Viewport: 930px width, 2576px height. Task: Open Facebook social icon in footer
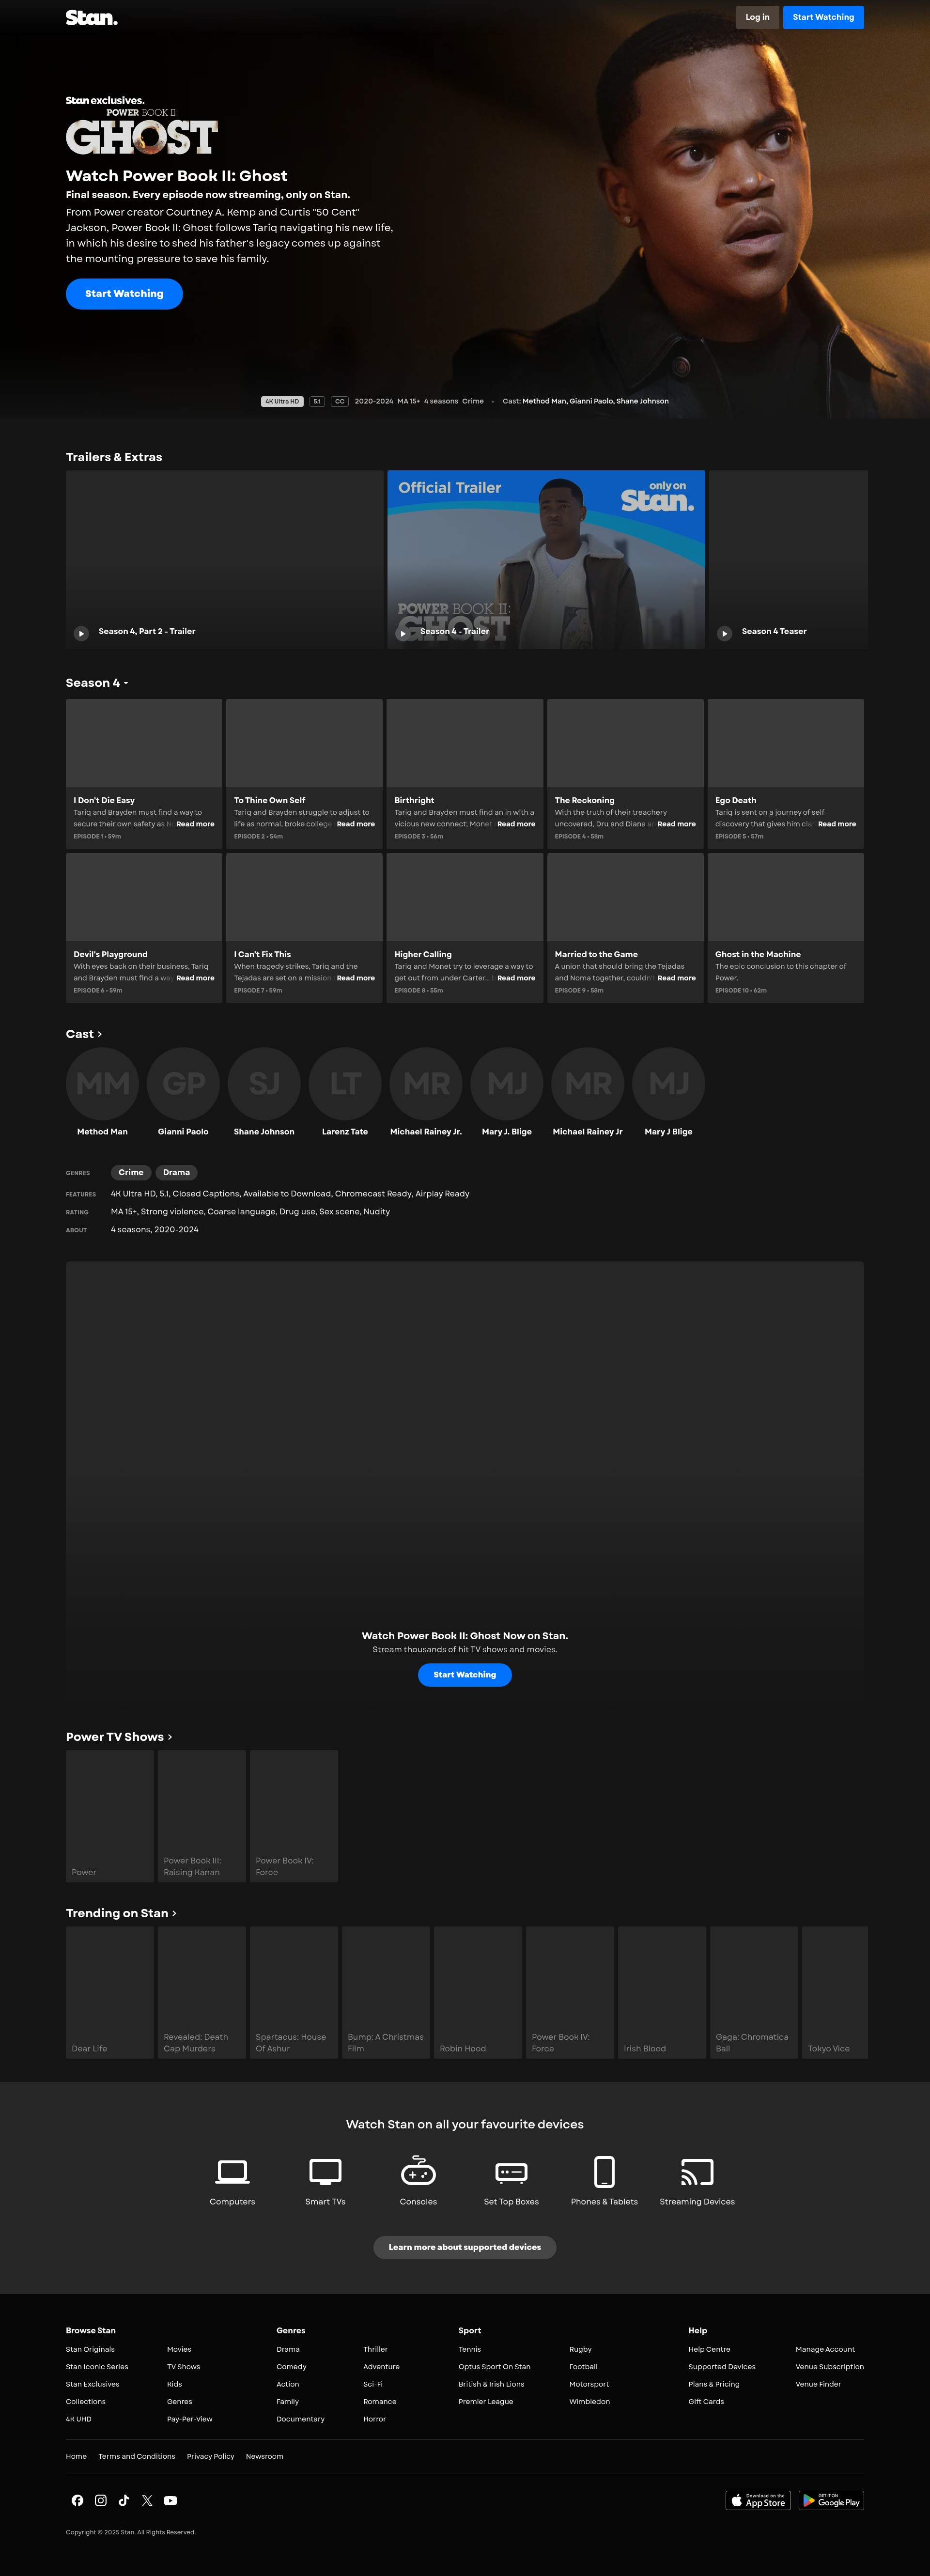77,2500
